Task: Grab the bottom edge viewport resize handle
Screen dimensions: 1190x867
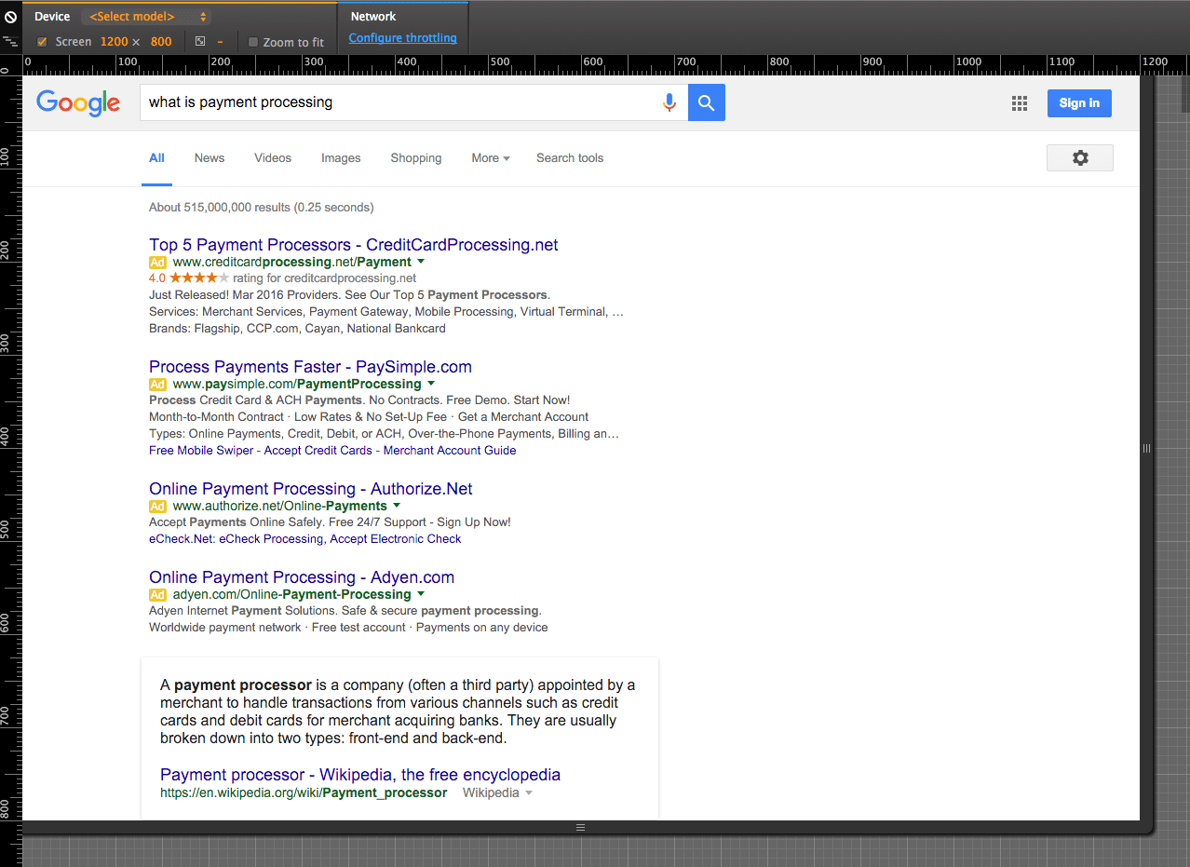Action: pyautogui.click(x=580, y=827)
